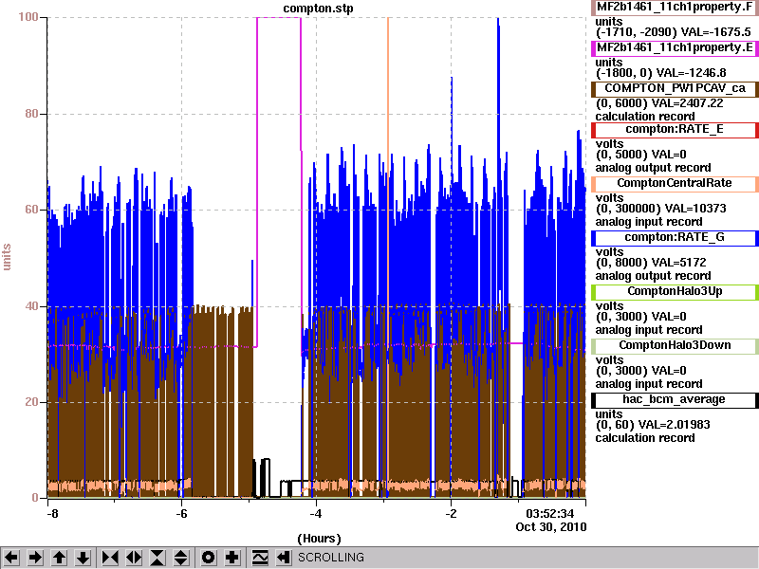This screenshot has width=759, height=569.
Task: Select the magenta MF2b1461_11ch1property.E legend
Action: tap(675, 48)
